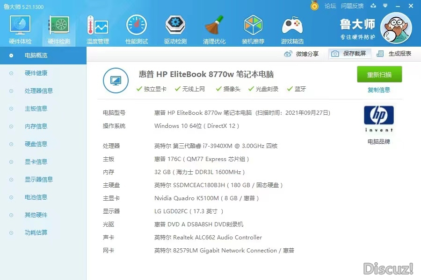Open the main menu dropdown arrow in title bar
The height and width of the screenshot is (280, 421).
385,6
